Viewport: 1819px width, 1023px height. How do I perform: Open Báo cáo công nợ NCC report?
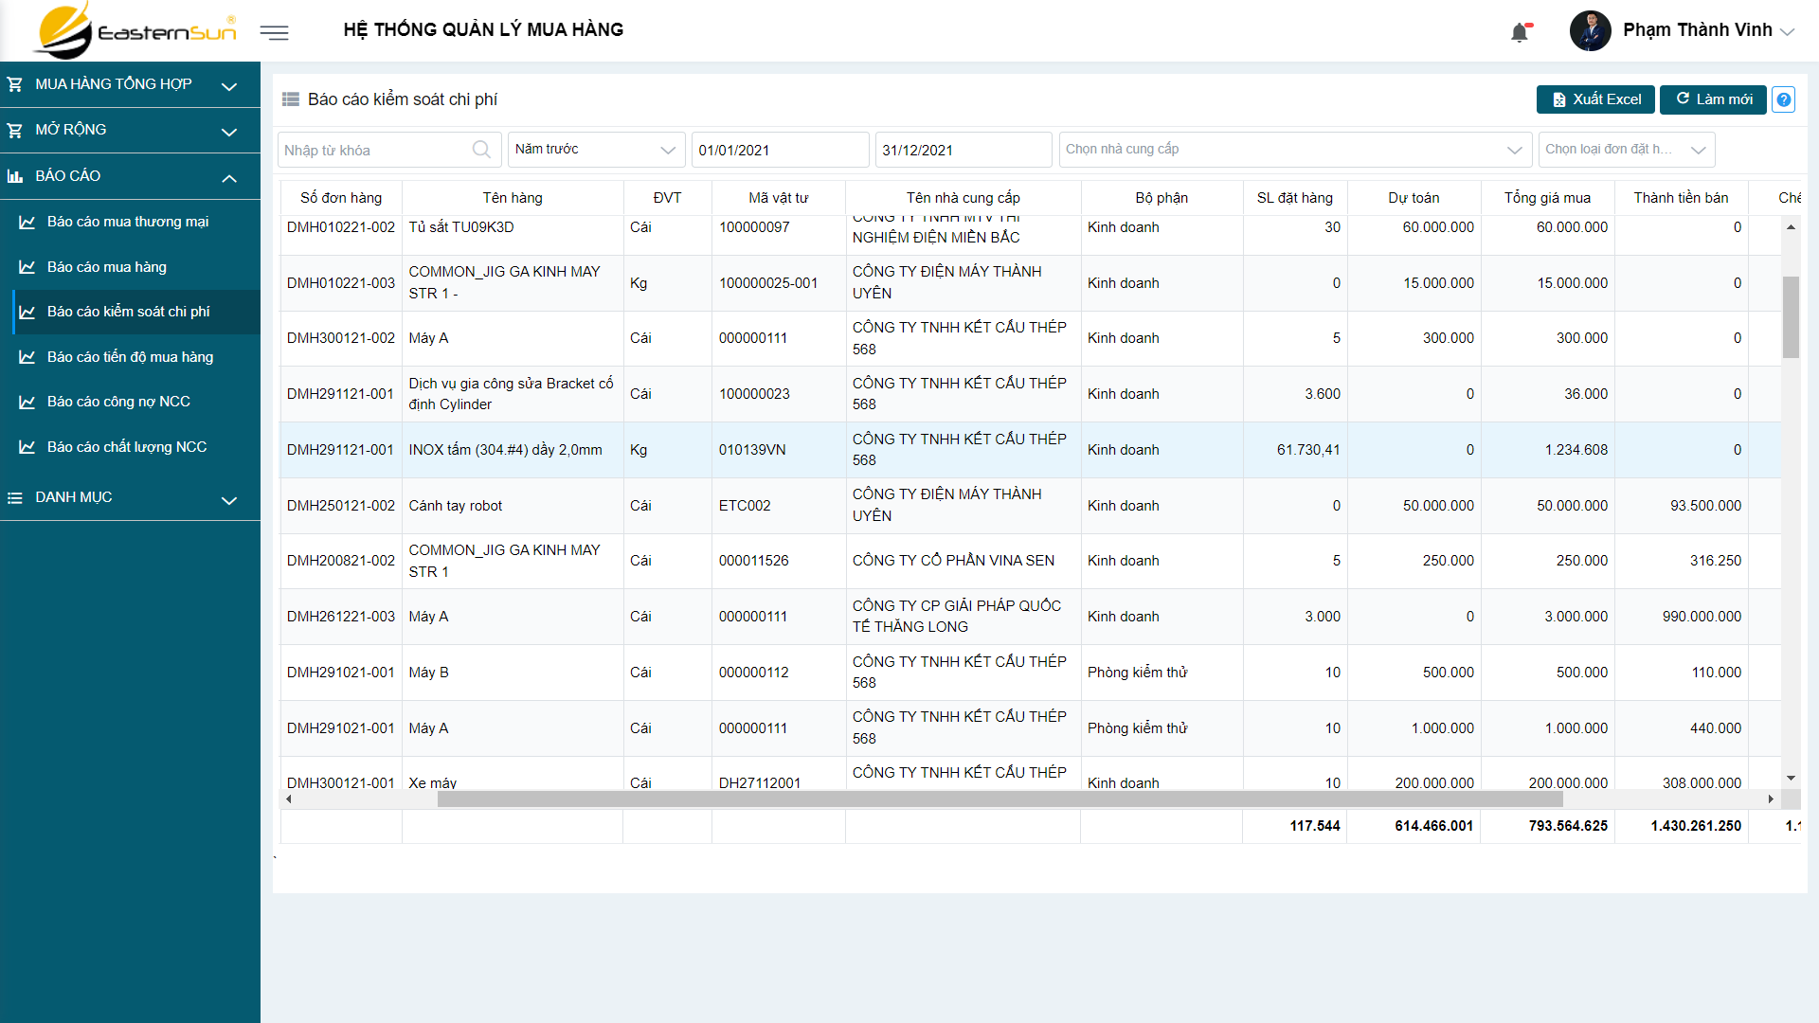118,402
